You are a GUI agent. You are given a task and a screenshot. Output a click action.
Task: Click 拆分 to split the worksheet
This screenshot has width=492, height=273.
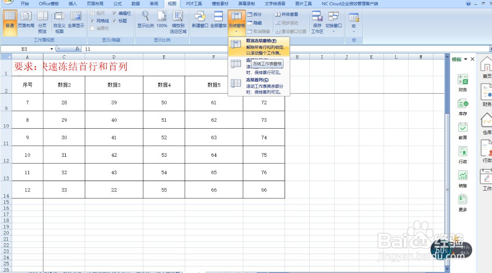(x=254, y=14)
